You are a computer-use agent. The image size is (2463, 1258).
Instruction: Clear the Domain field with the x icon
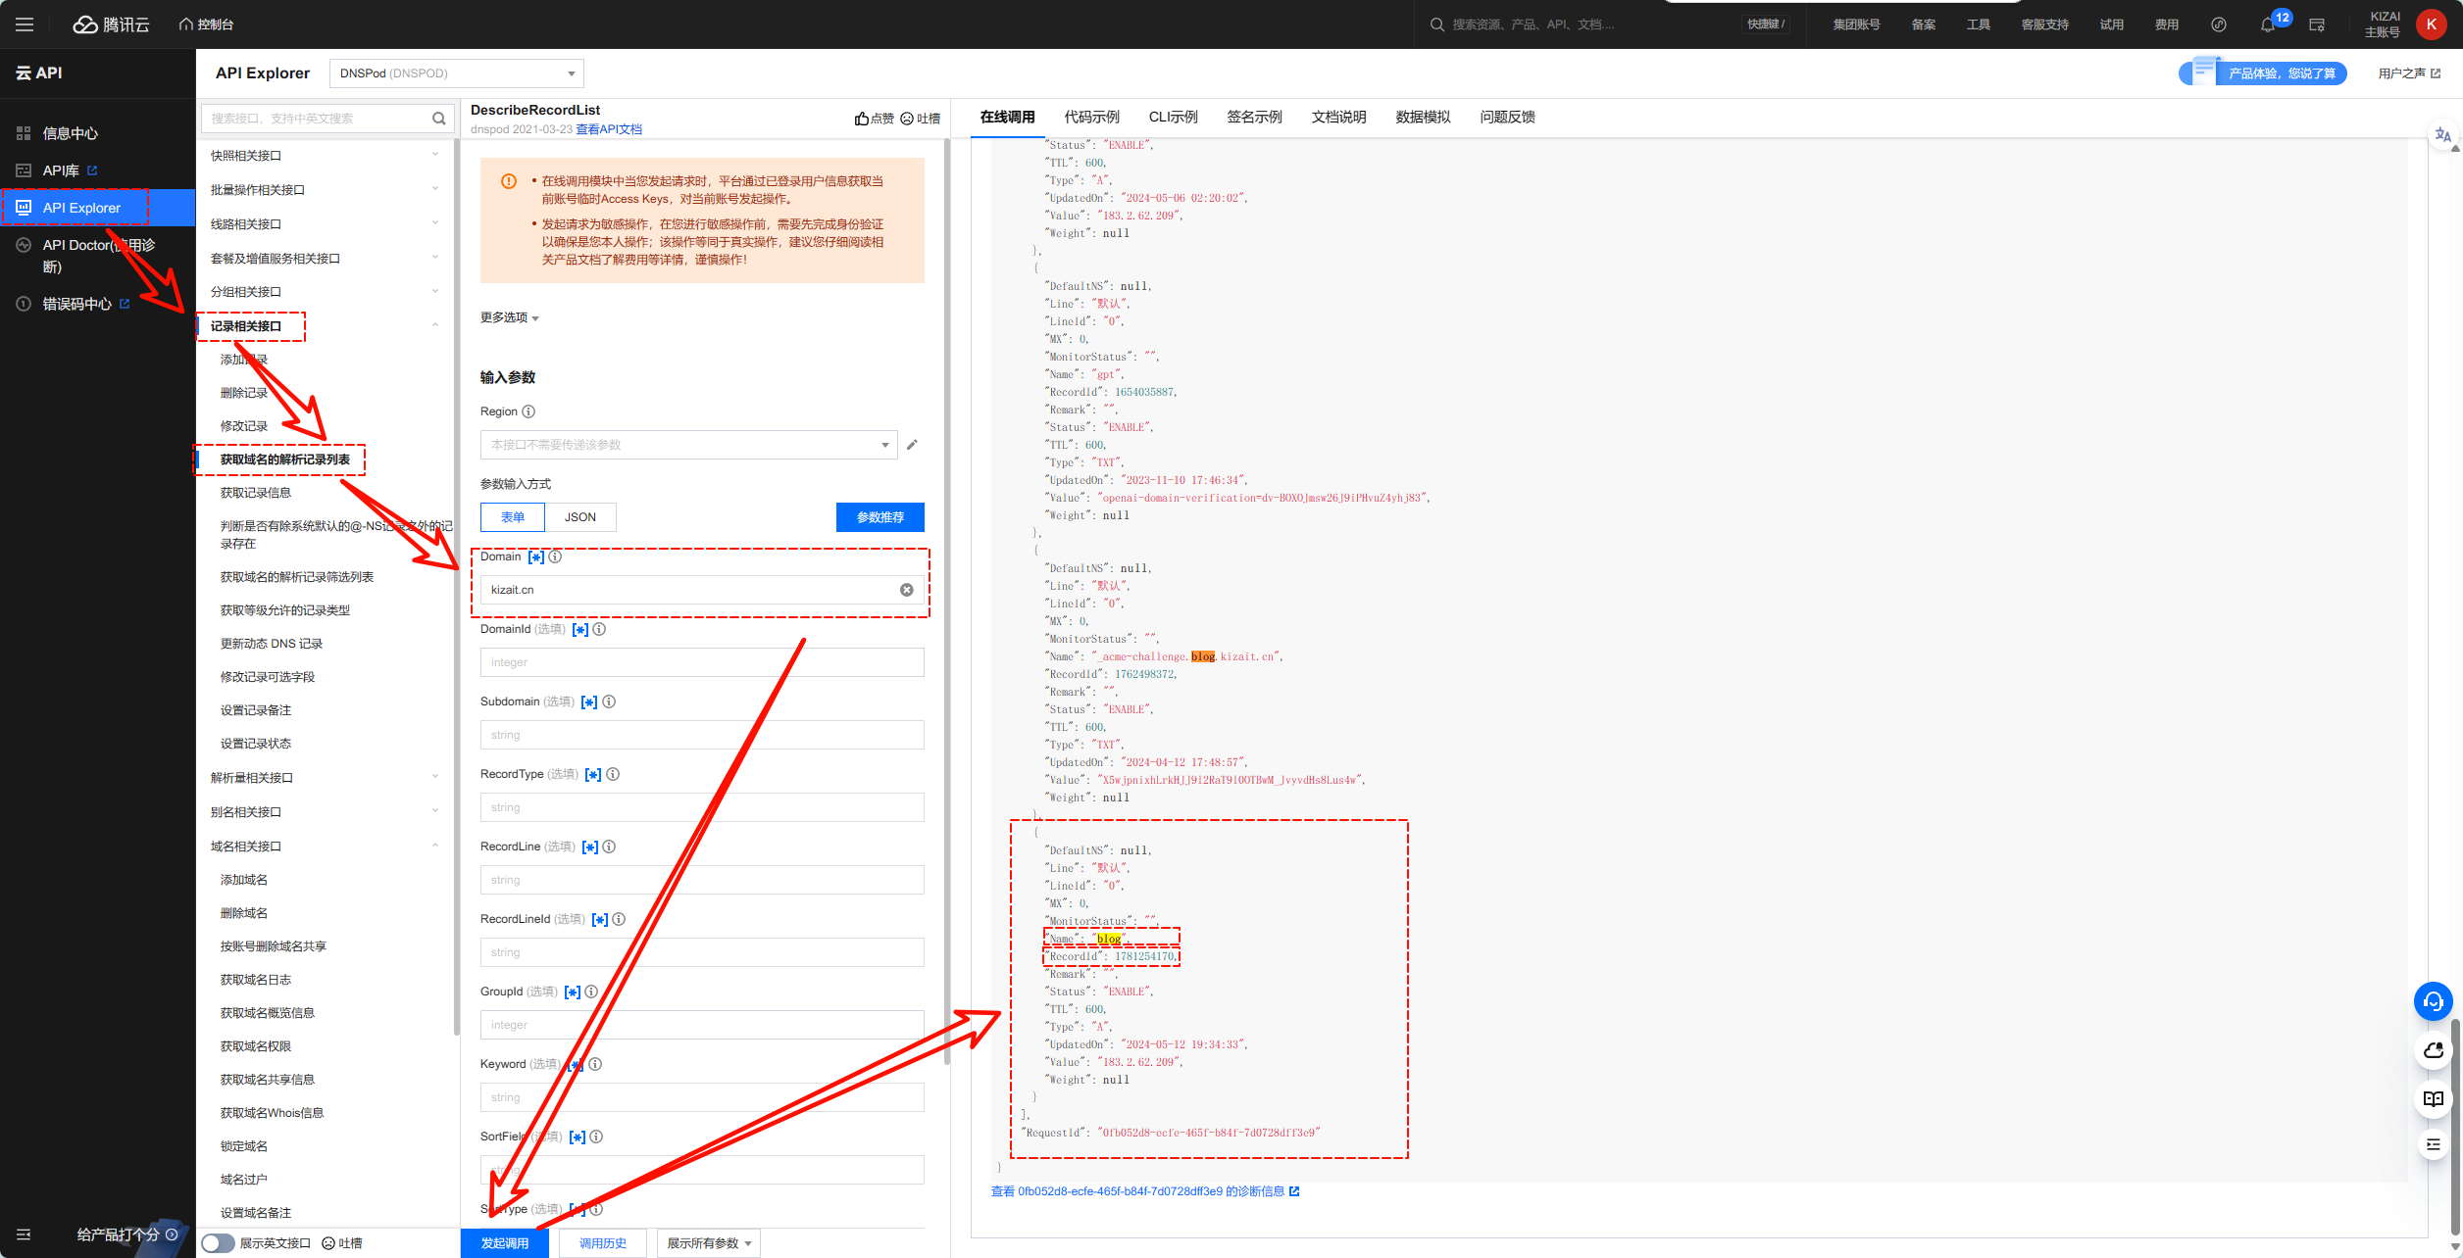[907, 590]
